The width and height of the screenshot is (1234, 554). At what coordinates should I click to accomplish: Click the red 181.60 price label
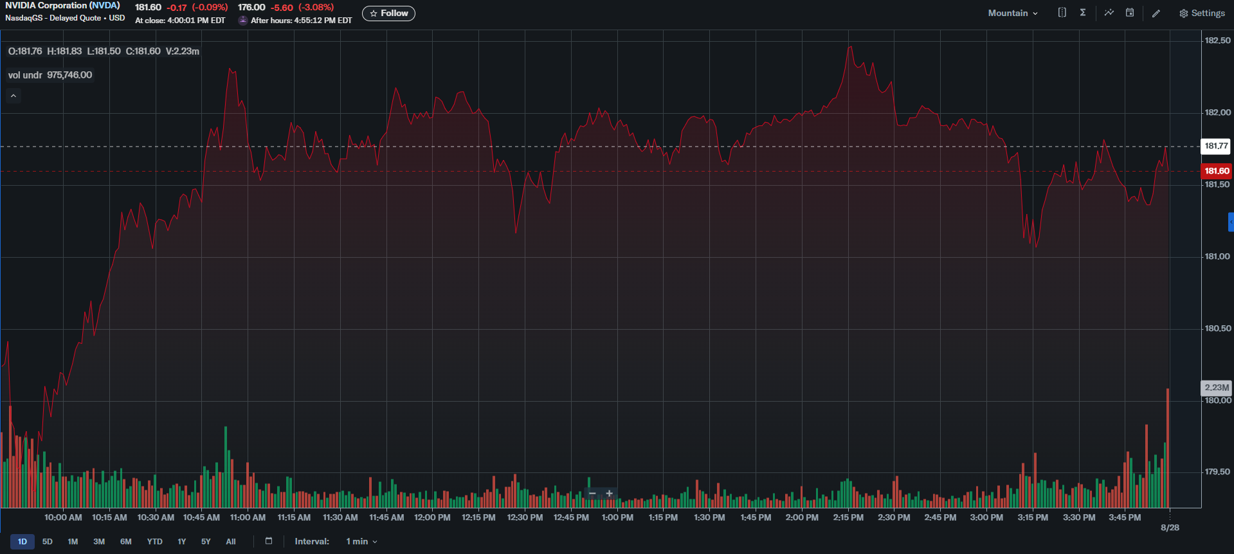[x=1216, y=171]
